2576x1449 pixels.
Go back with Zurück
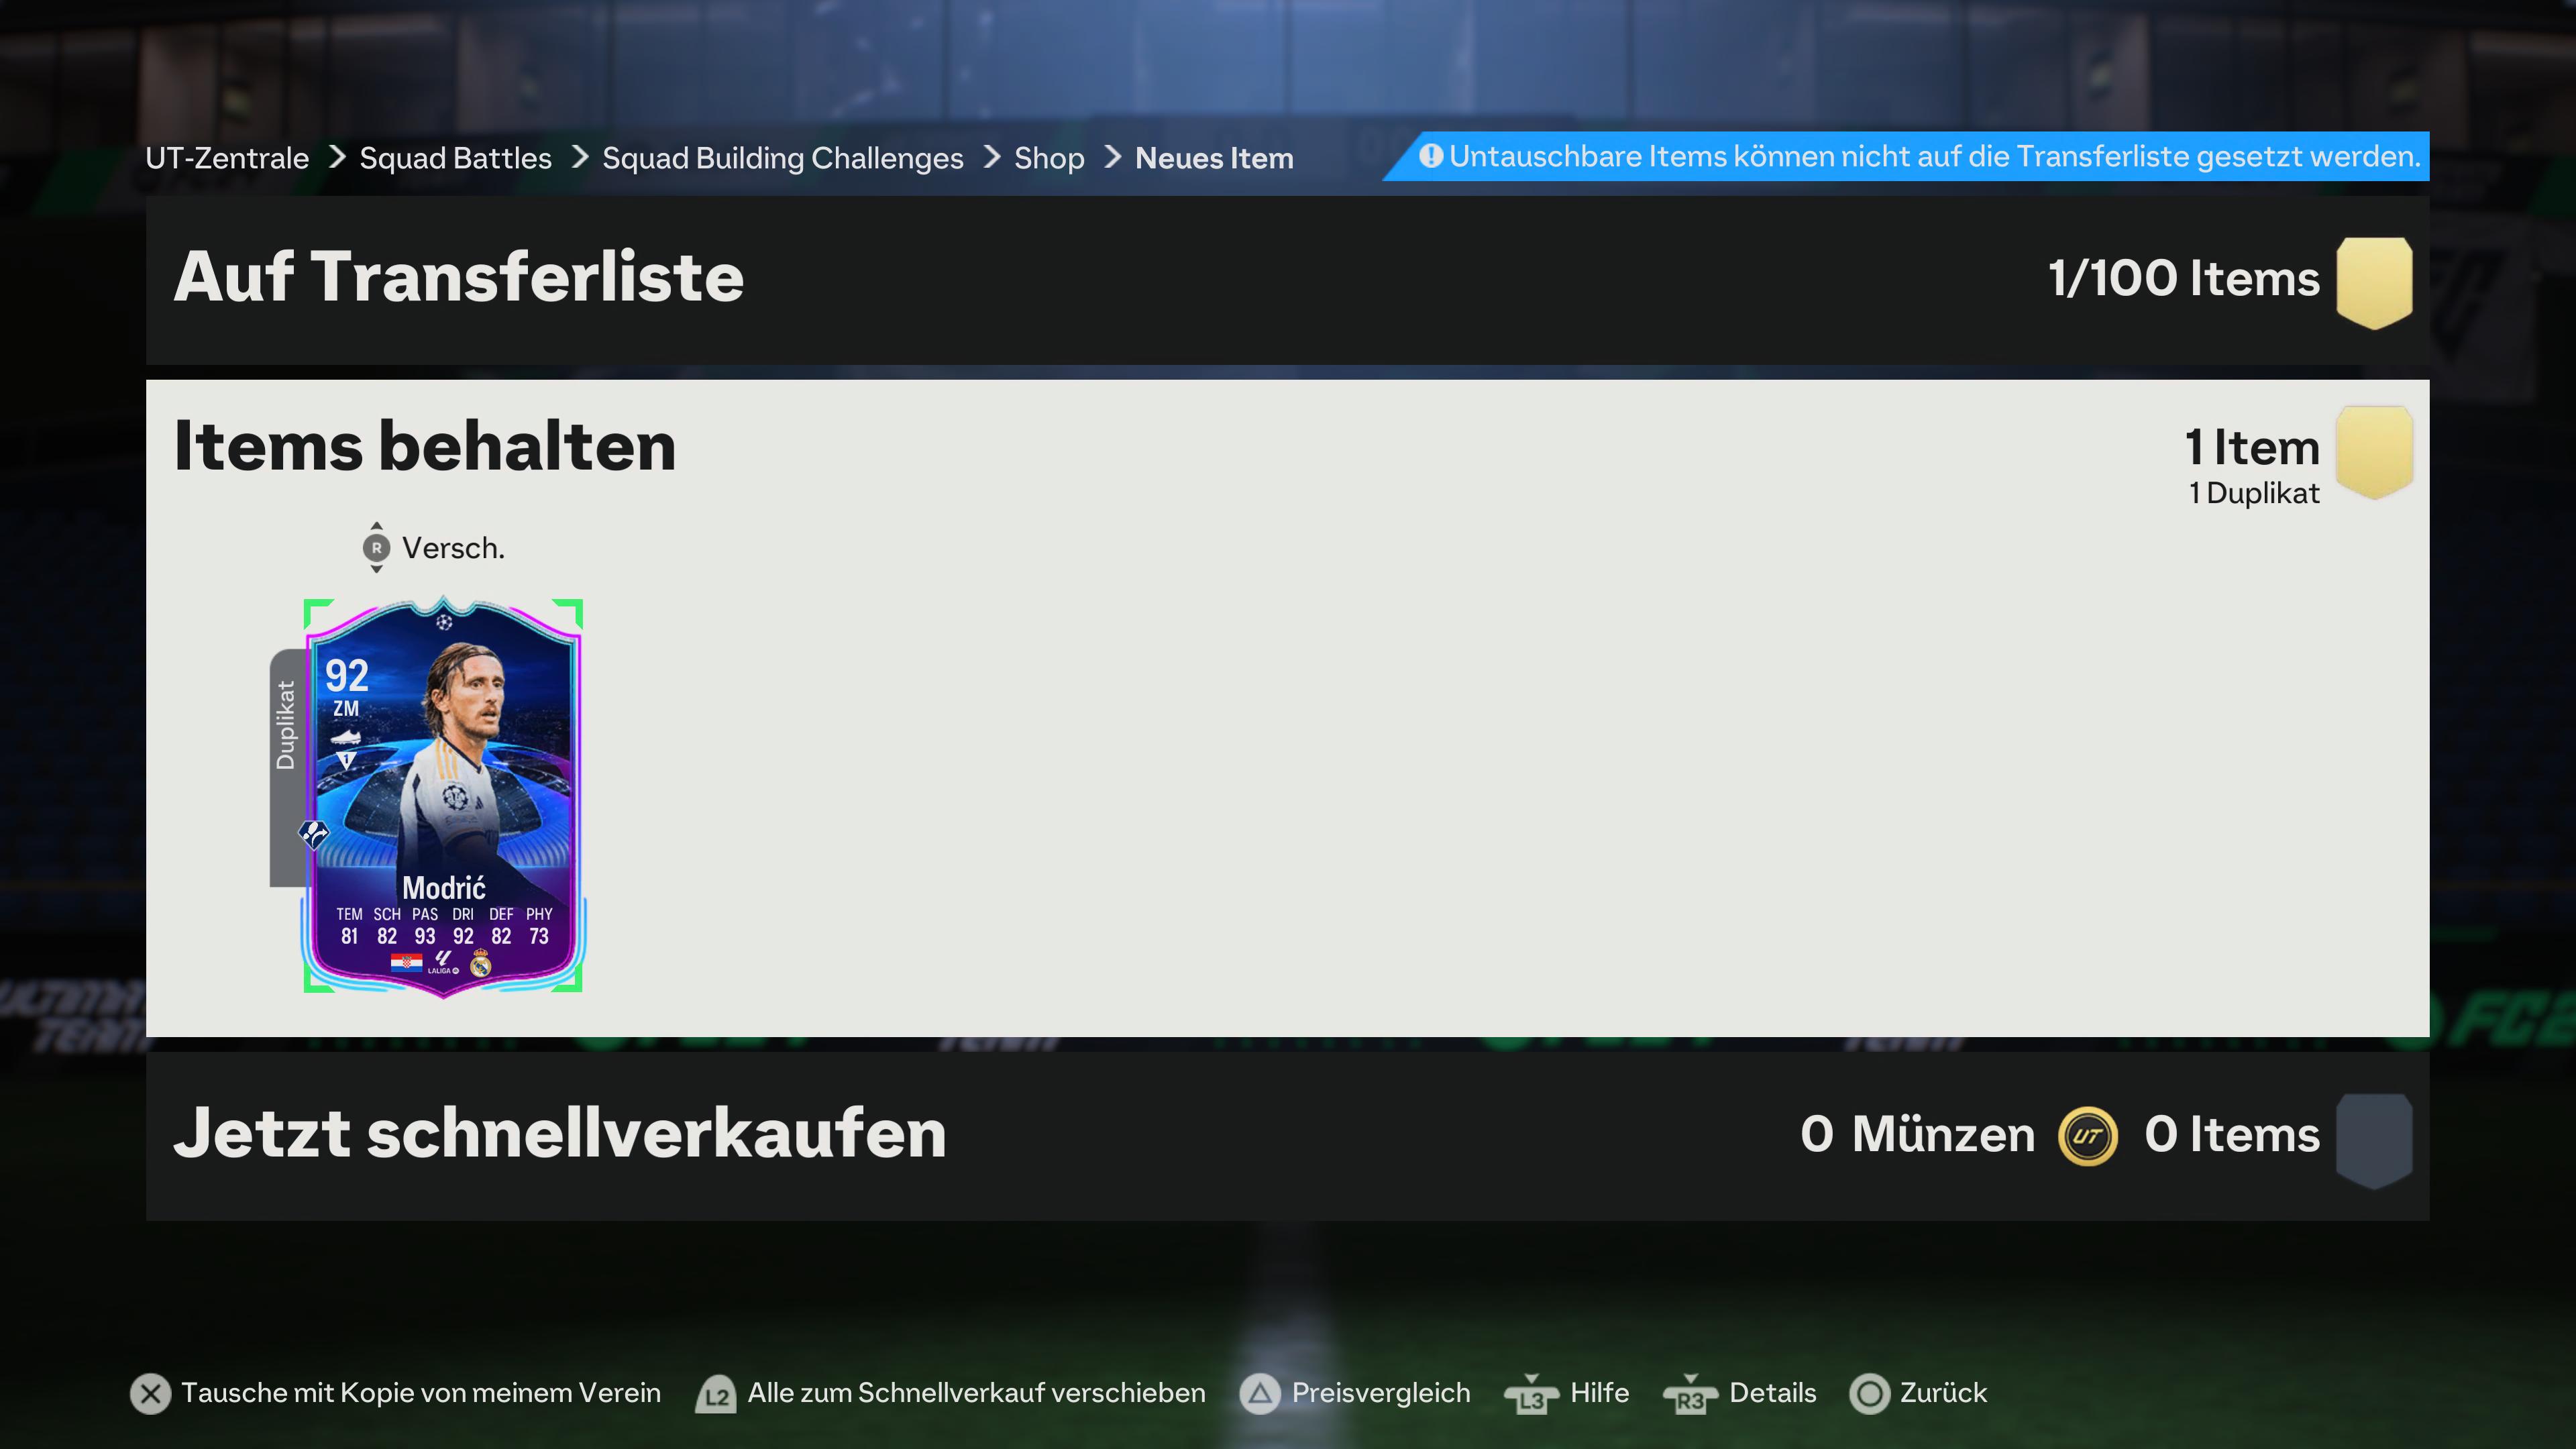(x=1943, y=1393)
